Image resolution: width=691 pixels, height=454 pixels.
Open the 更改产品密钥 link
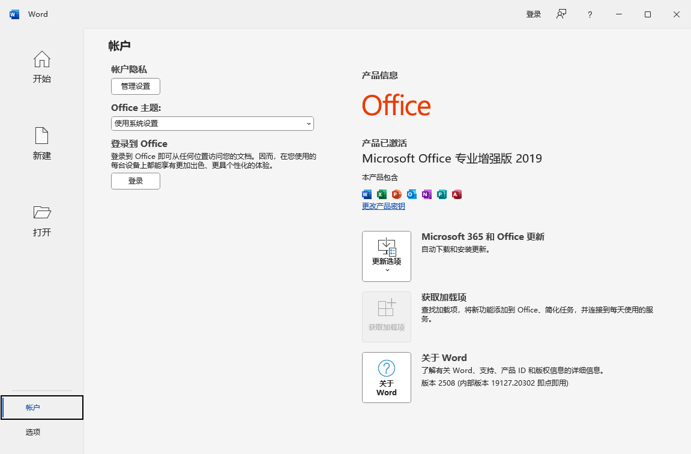[384, 206]
